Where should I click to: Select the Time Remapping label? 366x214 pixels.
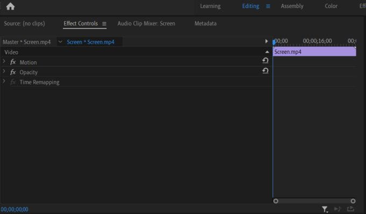(x=39, y=82)
